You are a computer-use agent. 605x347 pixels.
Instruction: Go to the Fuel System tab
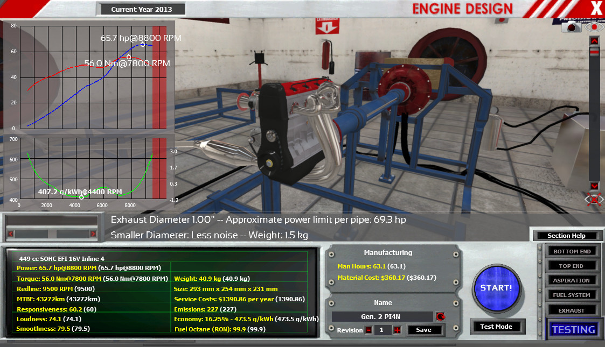click(572, 295)
